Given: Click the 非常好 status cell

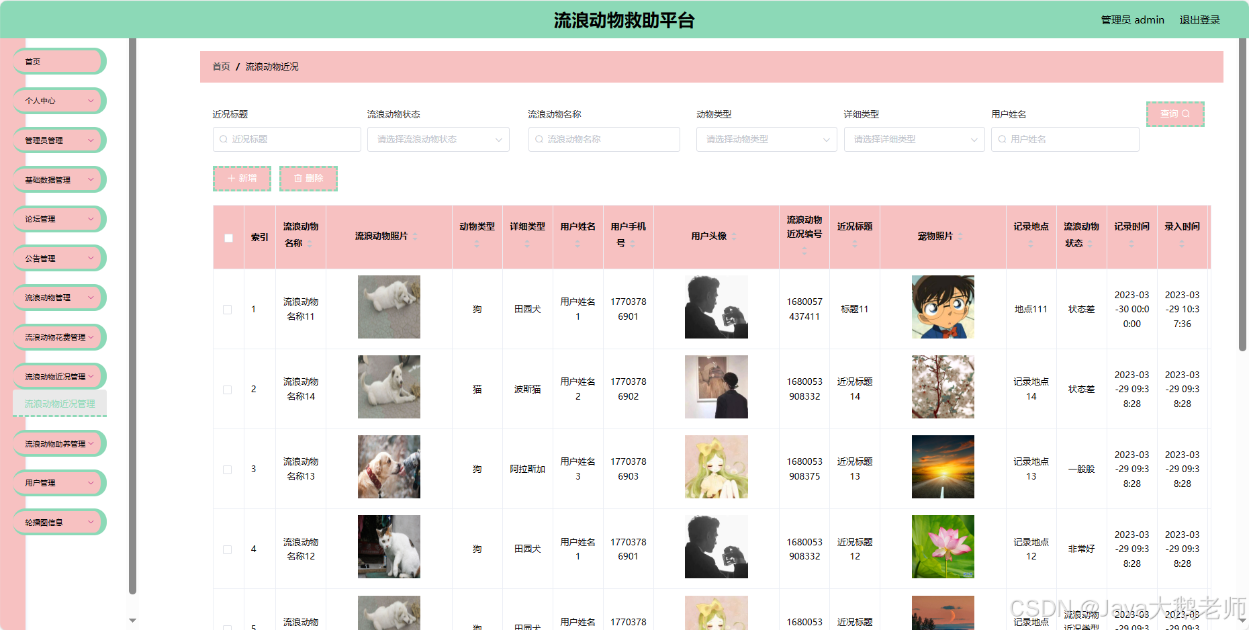Looking at the screenshot, I should [x=1081, y=549].
